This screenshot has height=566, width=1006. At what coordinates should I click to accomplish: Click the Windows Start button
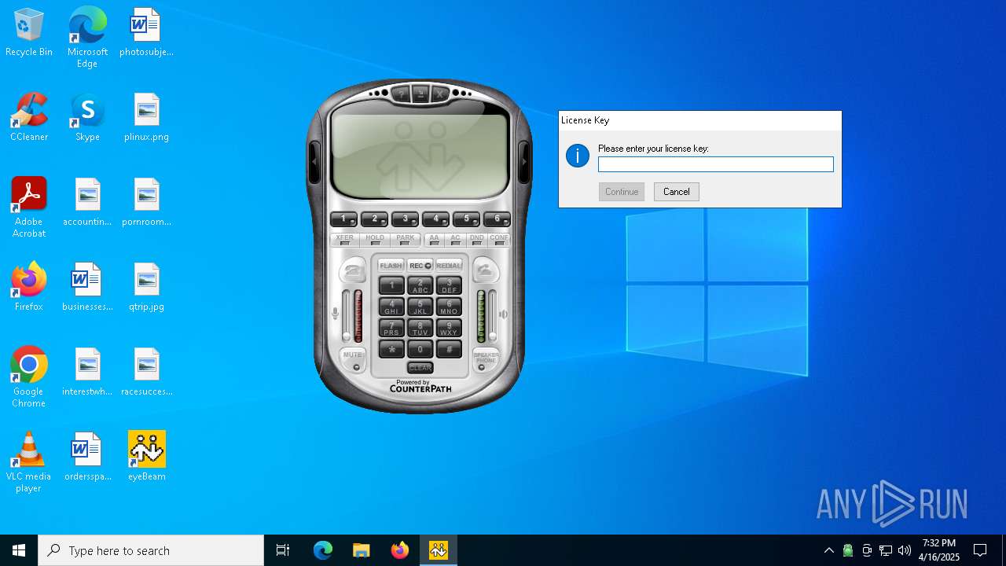coord(19,550)
